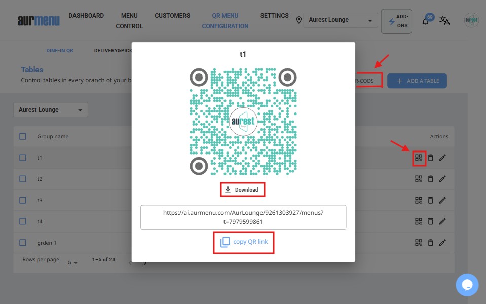The height and width of the screenshot is (304, 486).
Task: Click the notifications bell icon
Action: tap(426, 21)
